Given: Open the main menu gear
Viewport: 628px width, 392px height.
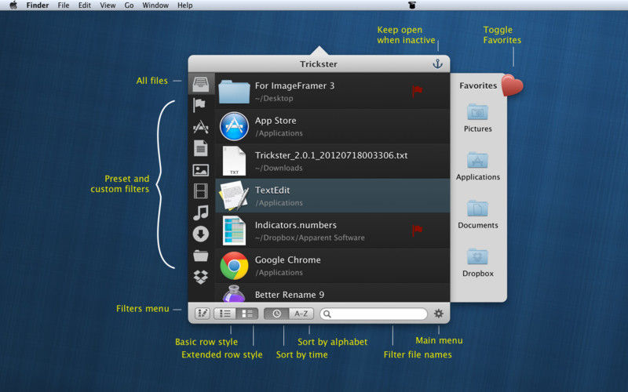Looking at the screenshot, I should 439,314.
